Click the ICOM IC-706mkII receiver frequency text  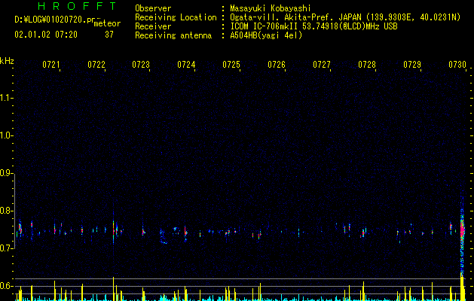coord(313,26)
